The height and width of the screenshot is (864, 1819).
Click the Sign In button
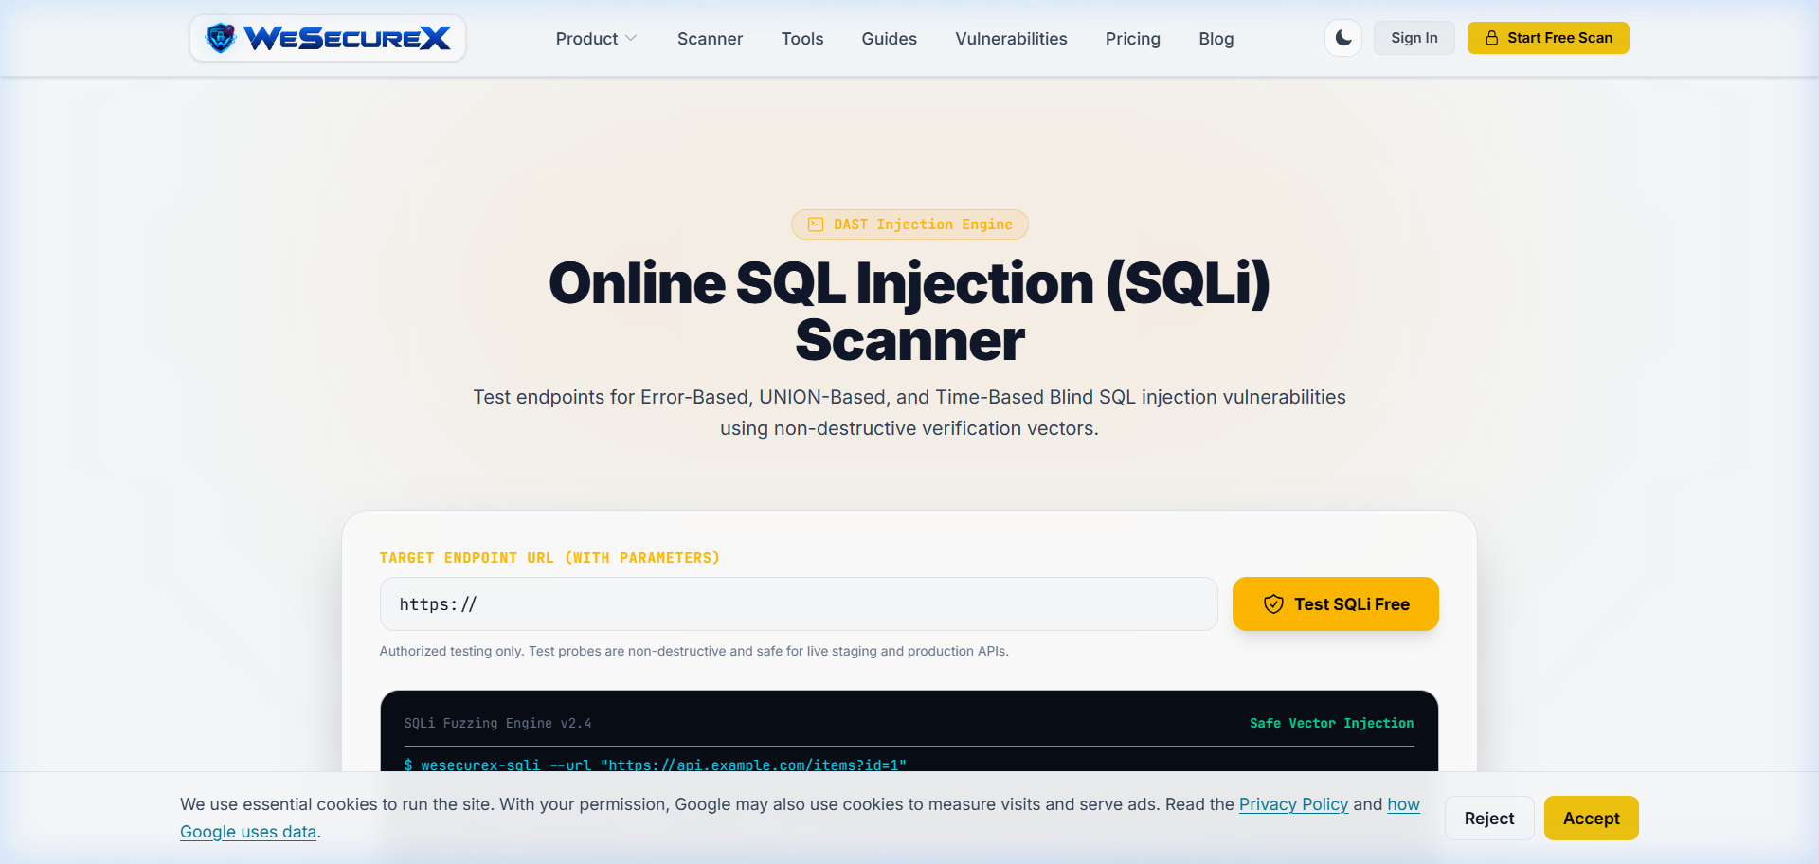tap(1414, 38)
